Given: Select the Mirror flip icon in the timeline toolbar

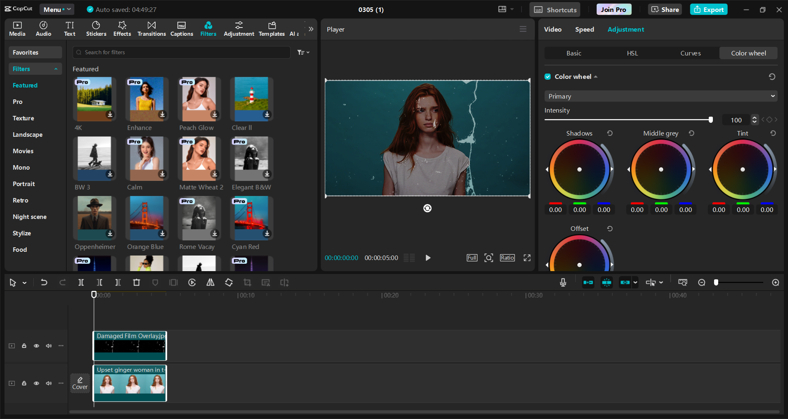Looking at the screenshot, I should (x=210, y=283).
